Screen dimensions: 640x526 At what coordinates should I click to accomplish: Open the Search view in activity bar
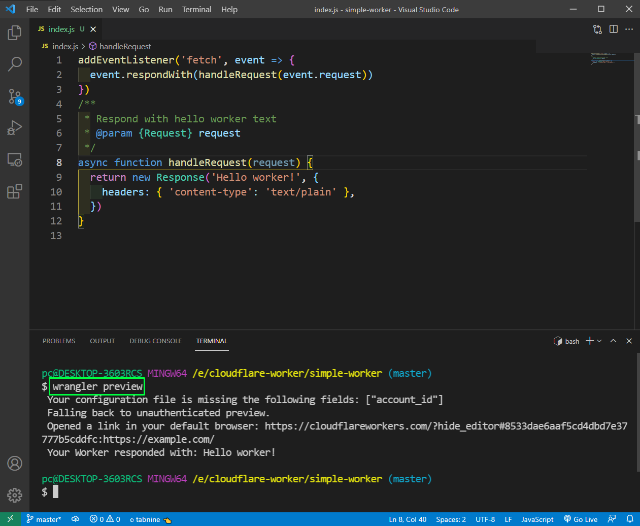[x=15, y=64]
